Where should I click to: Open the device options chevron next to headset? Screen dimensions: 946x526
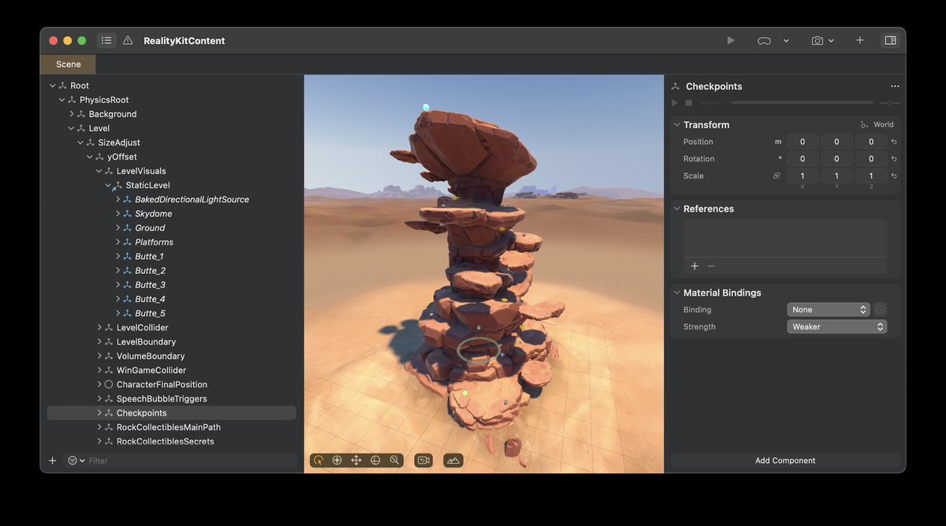click(x=786, y=40)
